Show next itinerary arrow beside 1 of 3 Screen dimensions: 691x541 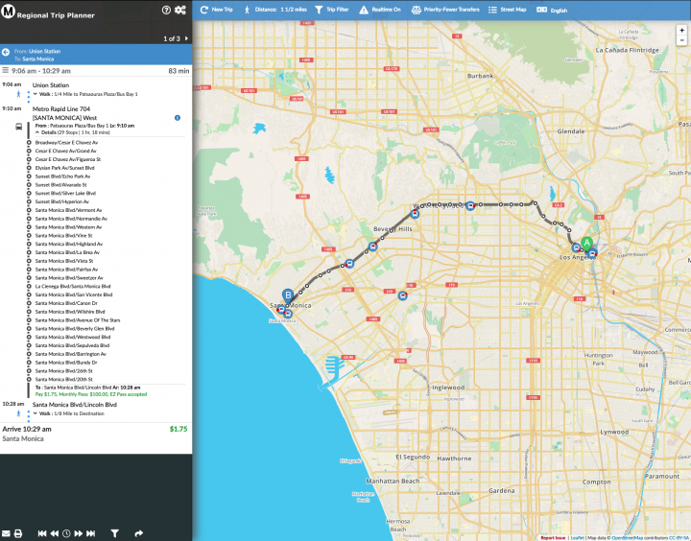pyautogui.click(x=186, y=38)
